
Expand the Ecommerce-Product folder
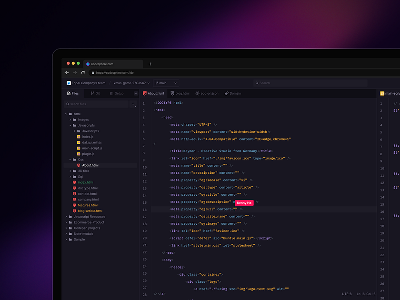pos(66,222)
